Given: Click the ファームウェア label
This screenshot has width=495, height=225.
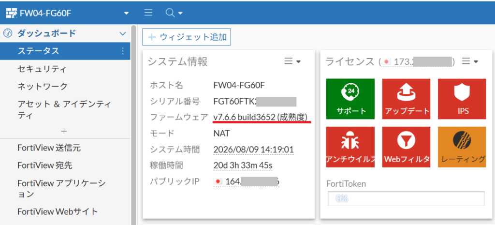Looking at the screenshot, I should [179, 117].
